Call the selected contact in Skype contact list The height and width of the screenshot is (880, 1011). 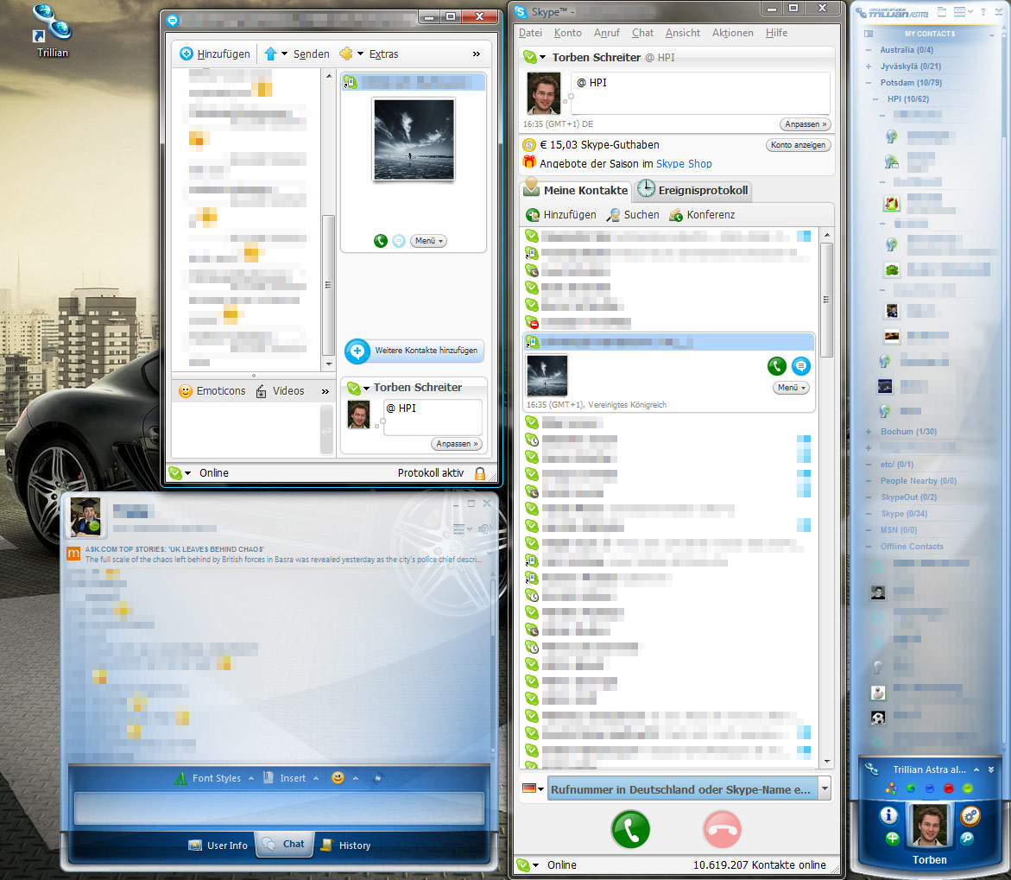tap(777, 366)
